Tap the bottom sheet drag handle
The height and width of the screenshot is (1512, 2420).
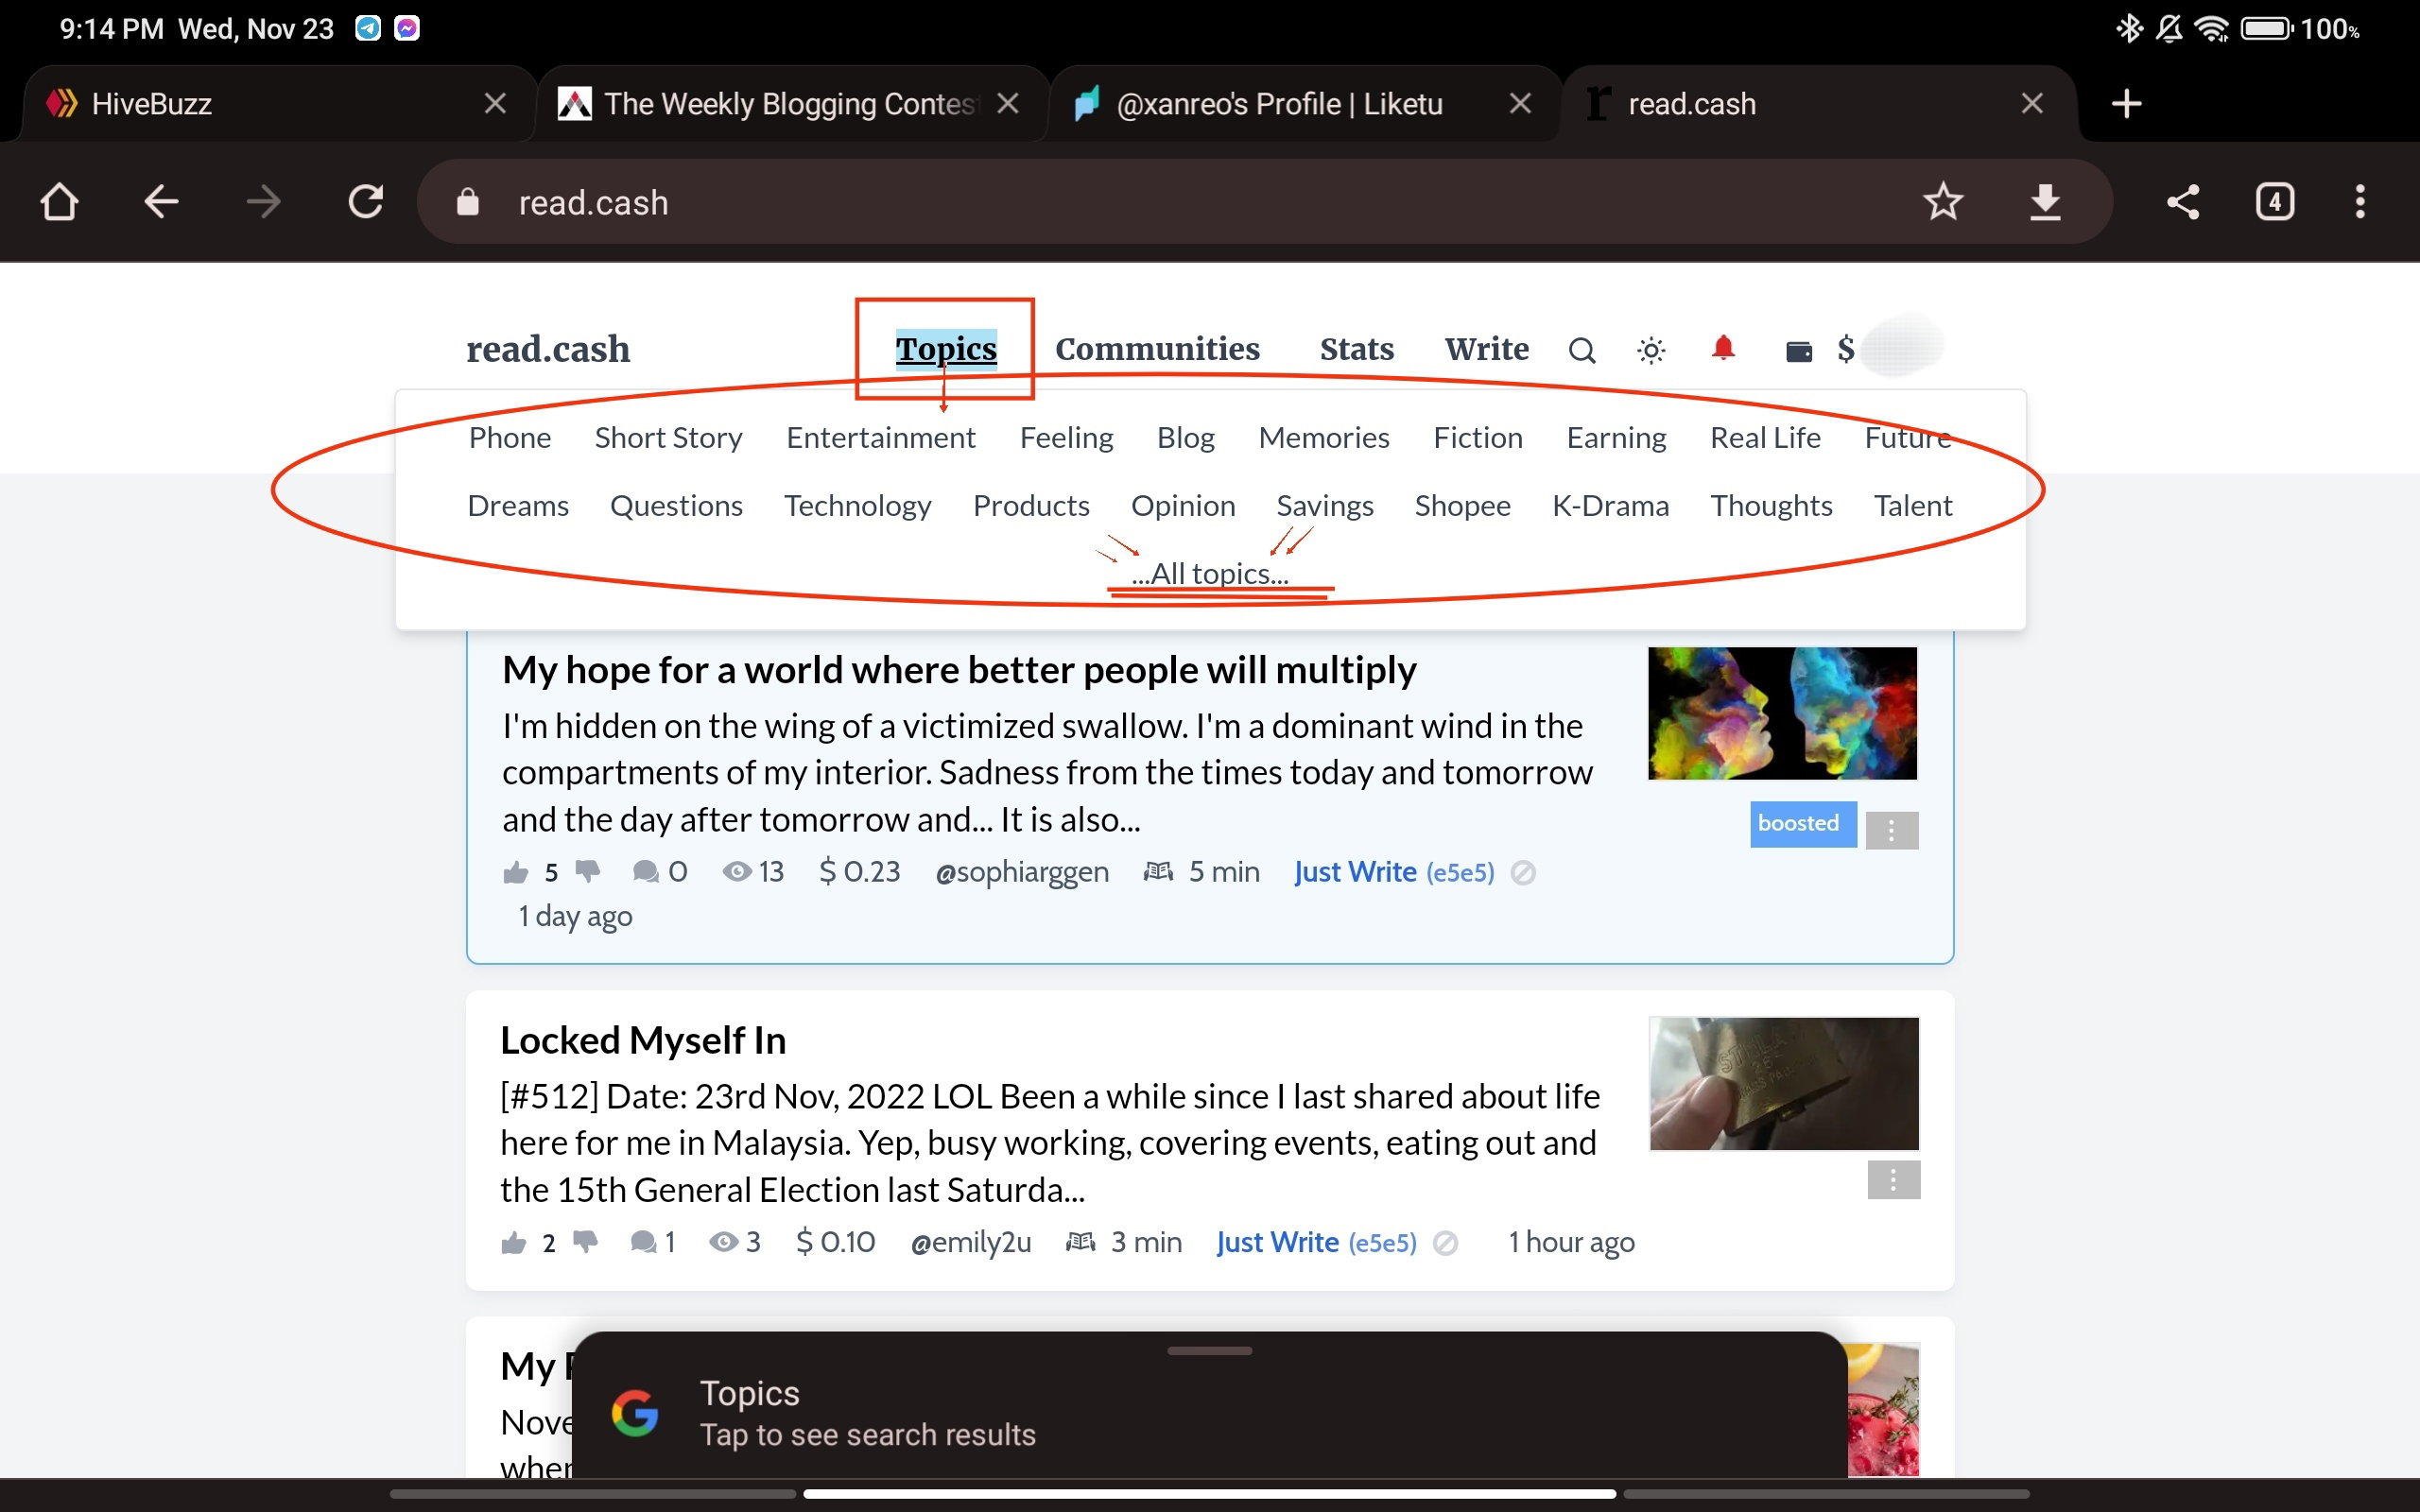tap(1209, 1351)
